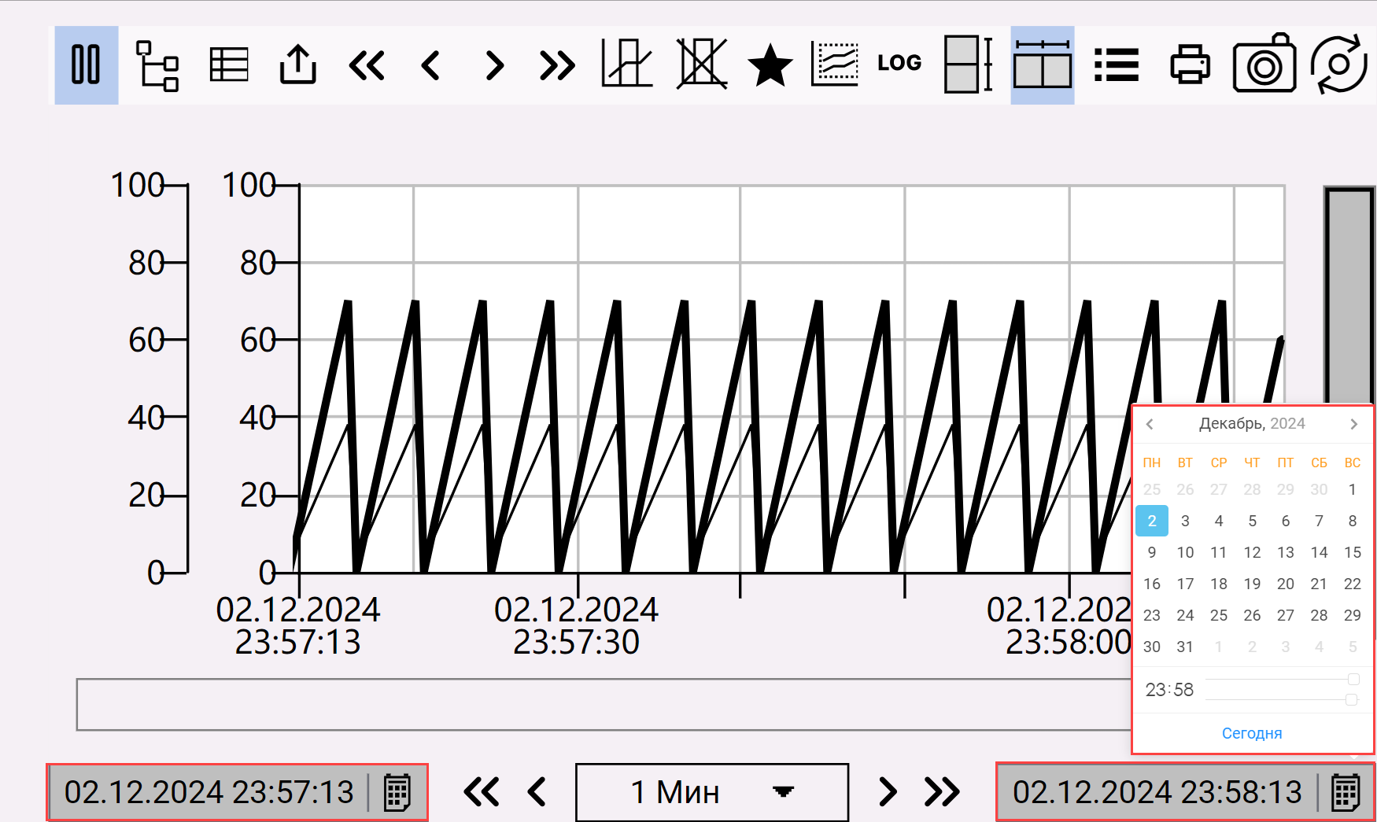This screenshot has height=822, width=1377.
Task: Show the data table view
Action: pyautogui.click(x=229, y=65)
